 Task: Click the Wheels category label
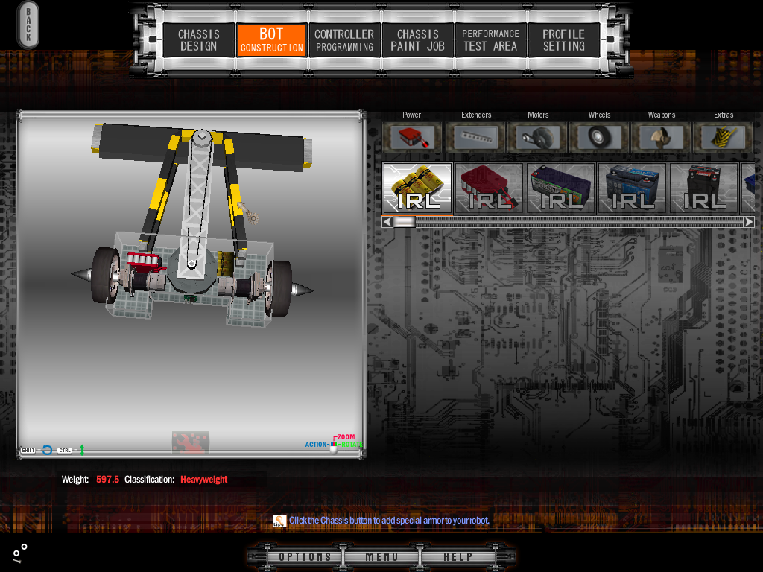[599, 115]
